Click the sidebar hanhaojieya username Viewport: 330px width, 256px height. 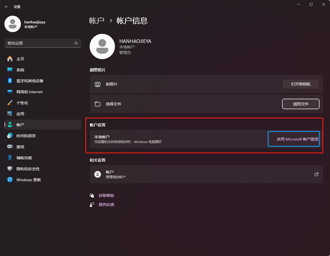click(x=35, y=22)
